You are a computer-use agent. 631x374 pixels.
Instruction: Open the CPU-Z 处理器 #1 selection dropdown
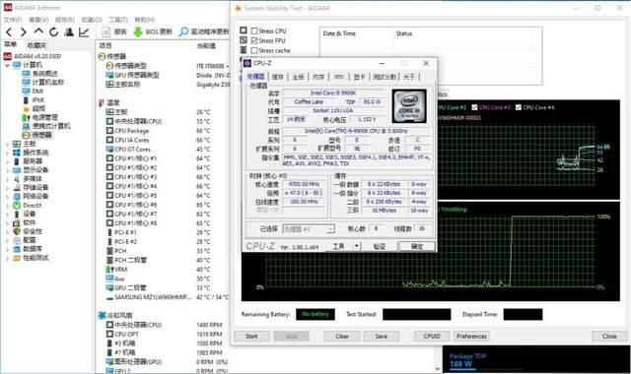(x=309, y=229)
